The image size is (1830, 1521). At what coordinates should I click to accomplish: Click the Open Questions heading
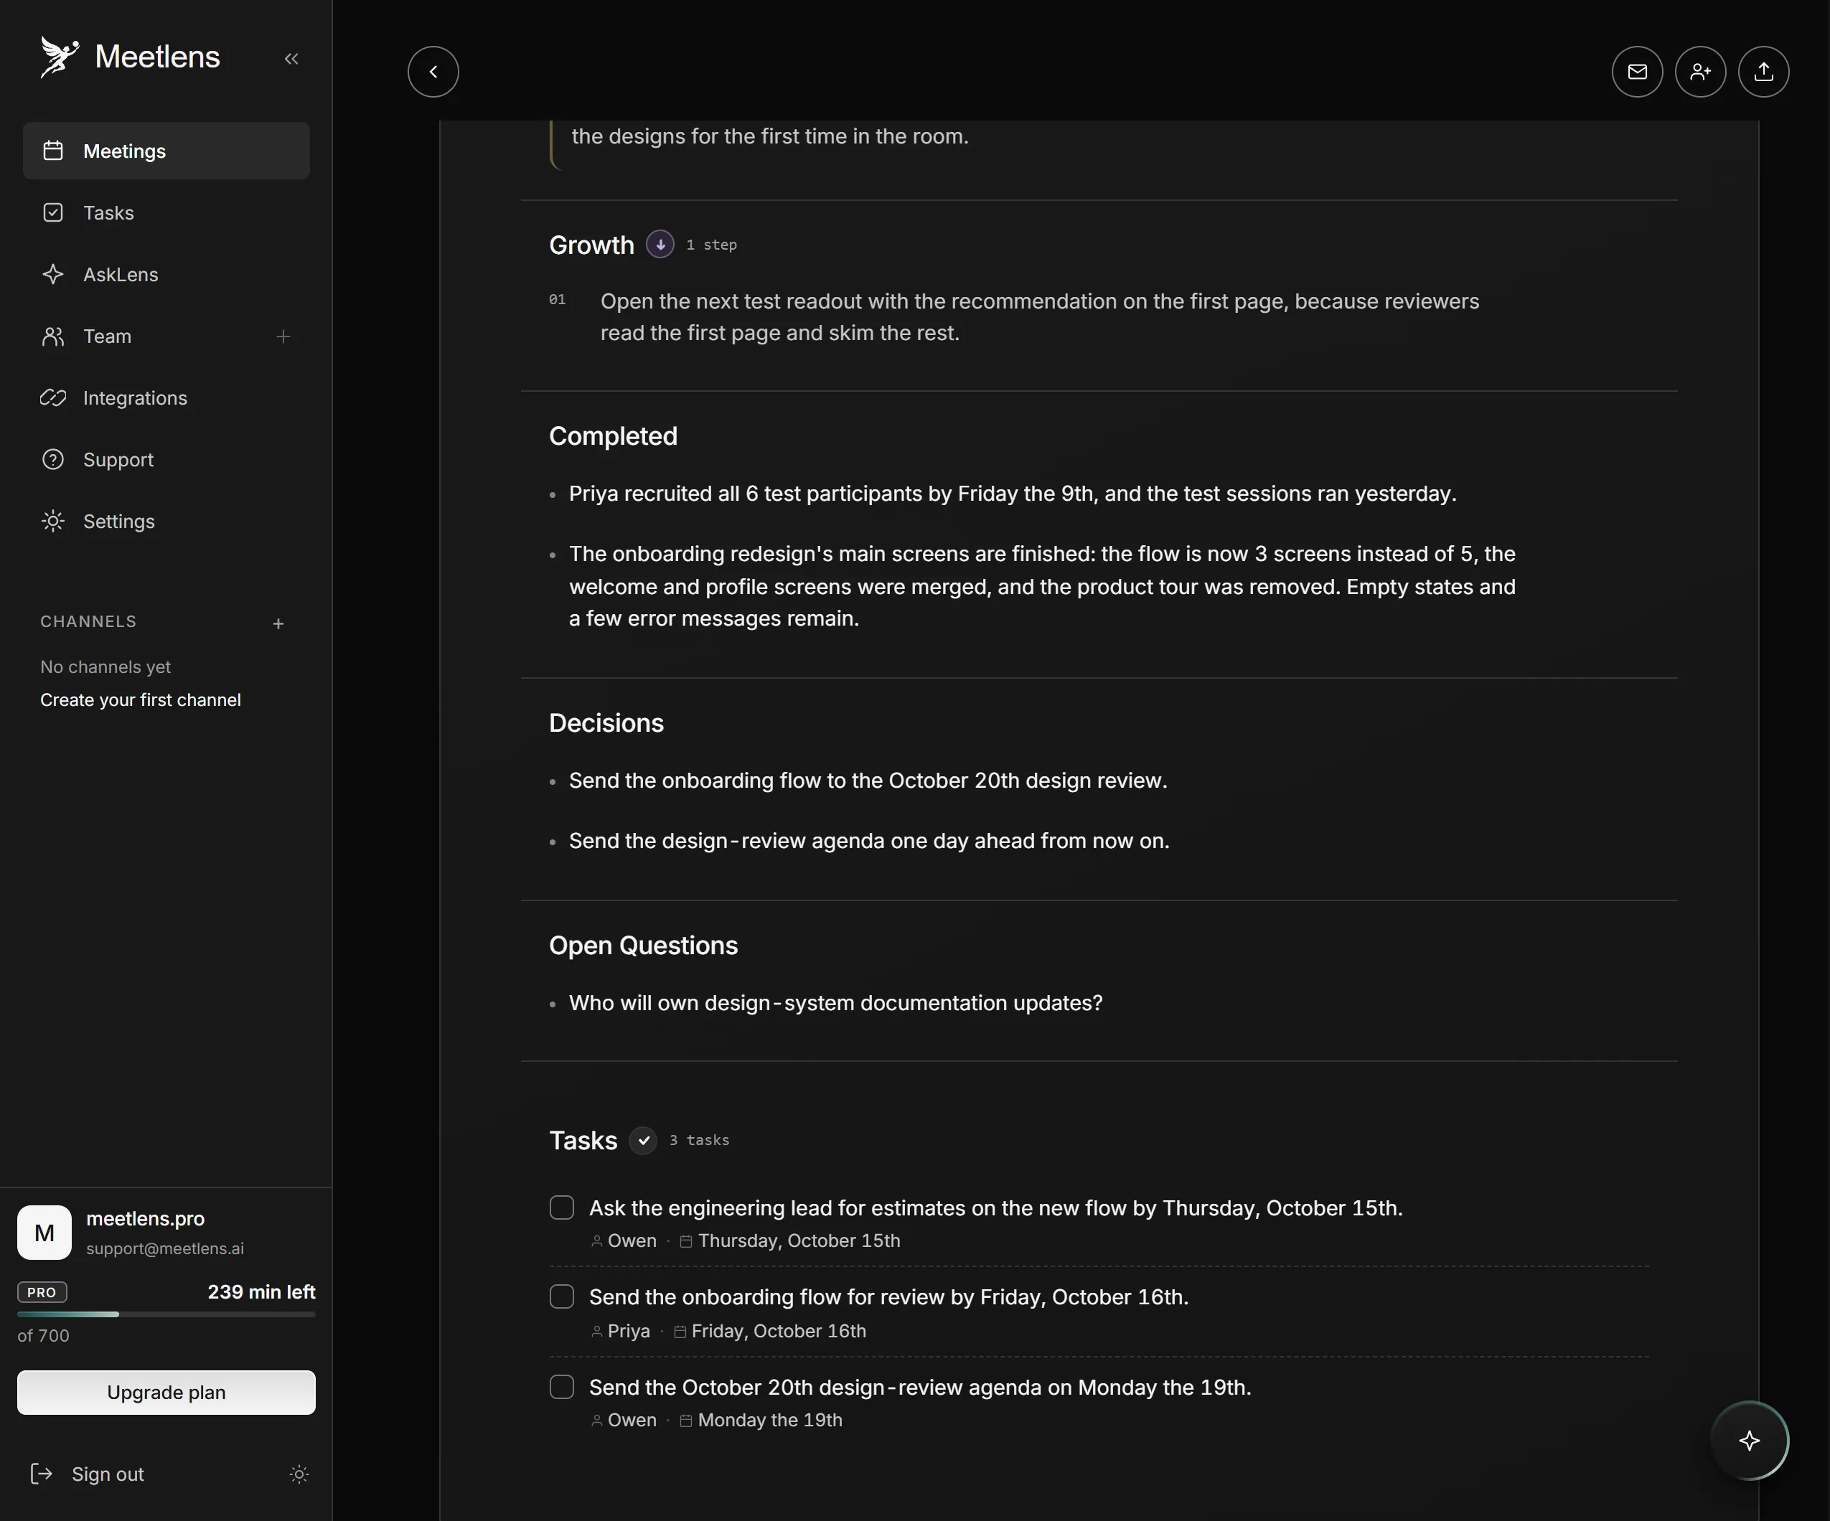pyautogui.click(x=643, y=946)
